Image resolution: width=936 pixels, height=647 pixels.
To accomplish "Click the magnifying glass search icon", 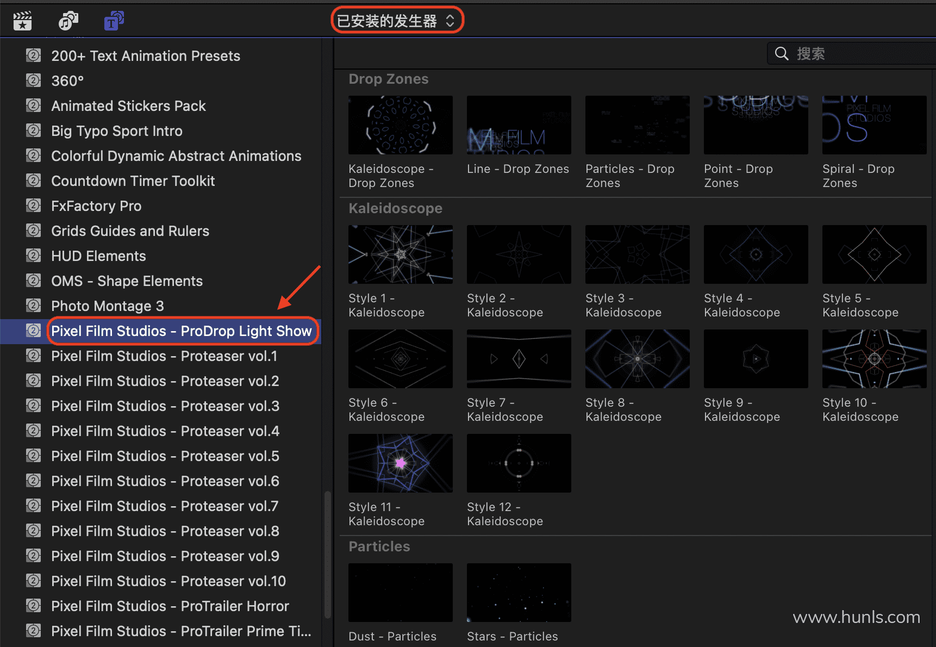I will tap(782, 53).
